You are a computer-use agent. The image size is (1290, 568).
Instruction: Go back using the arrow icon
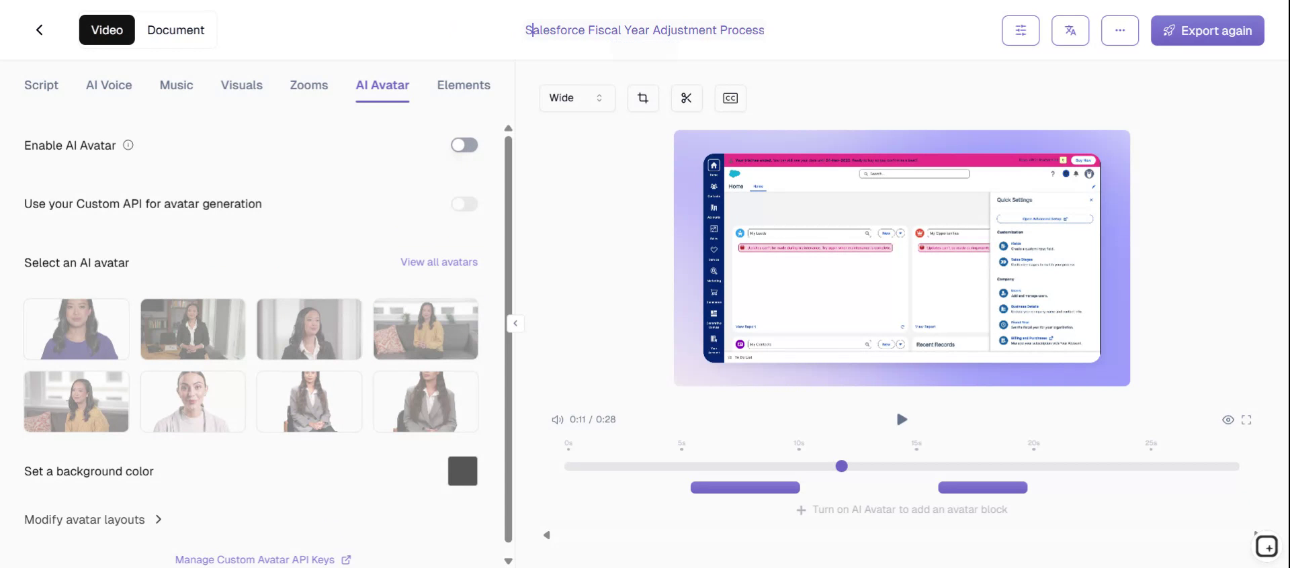pos(40,30)
